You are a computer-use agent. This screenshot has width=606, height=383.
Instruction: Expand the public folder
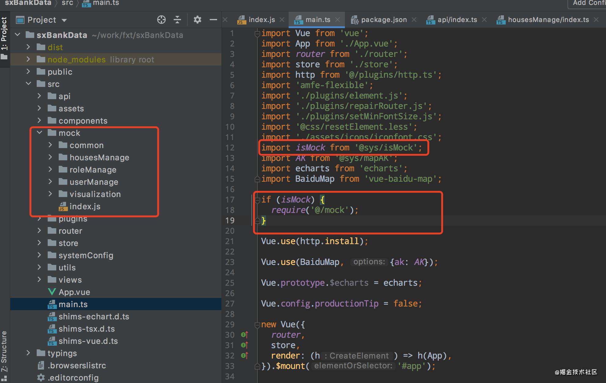click(x=28, y=71)
